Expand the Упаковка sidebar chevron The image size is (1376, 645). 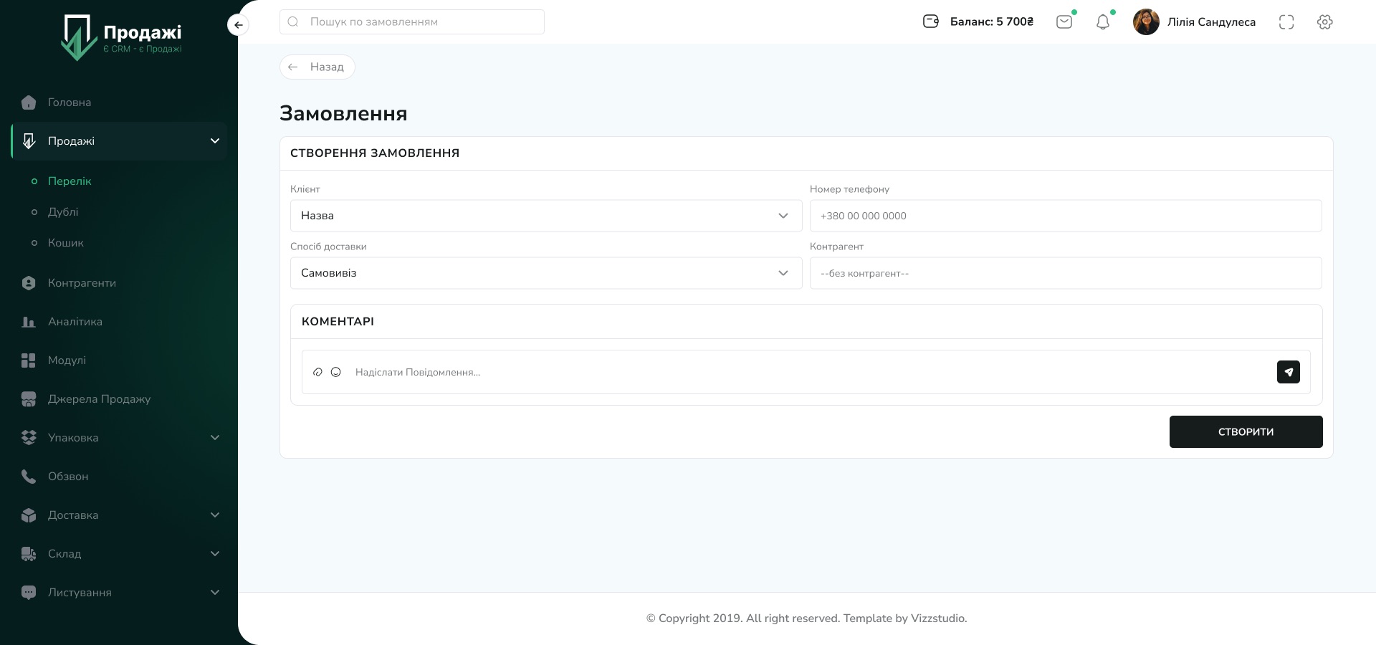click(215, 438)
